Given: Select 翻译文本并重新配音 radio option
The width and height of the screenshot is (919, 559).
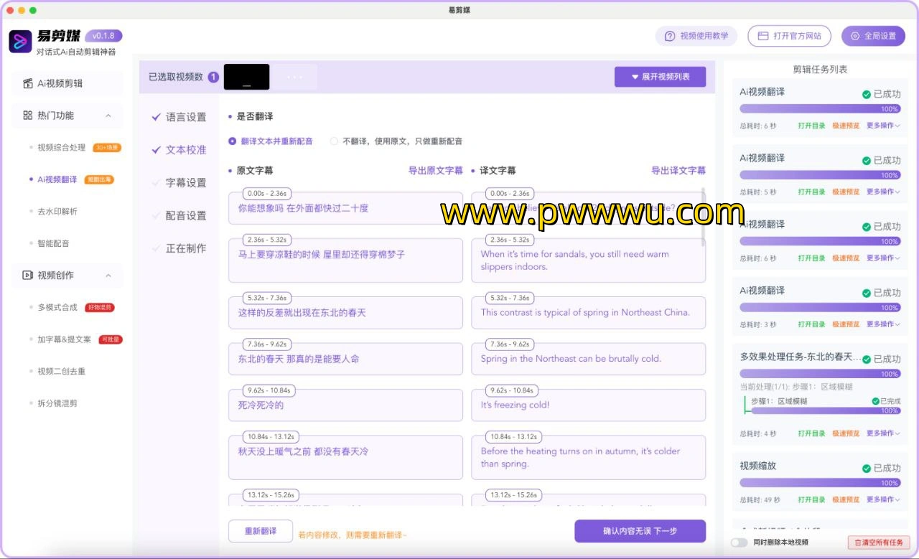Looking at the screenshot, I should coord(271,141).
